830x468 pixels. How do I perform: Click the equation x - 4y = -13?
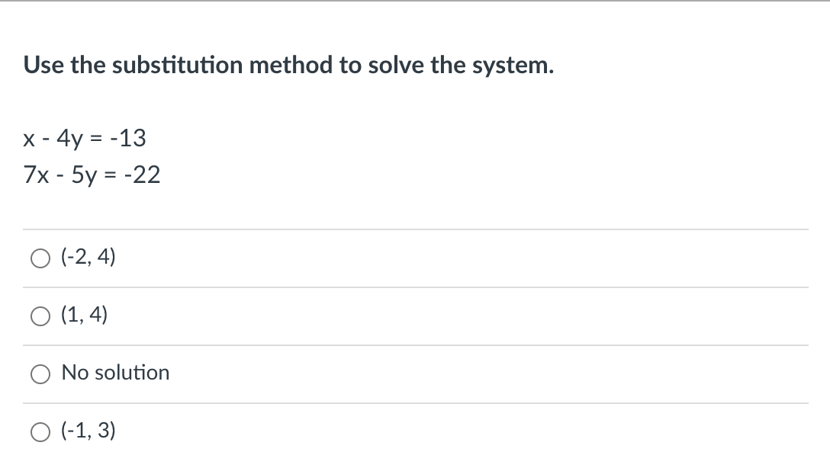pos(85,138)
